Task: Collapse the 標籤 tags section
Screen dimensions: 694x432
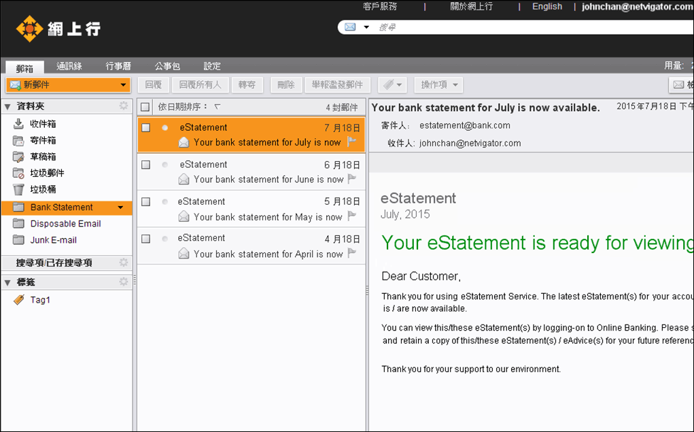Action: coord(7,282)
